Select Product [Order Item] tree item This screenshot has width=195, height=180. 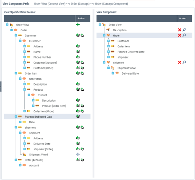(x=54, y=106)
